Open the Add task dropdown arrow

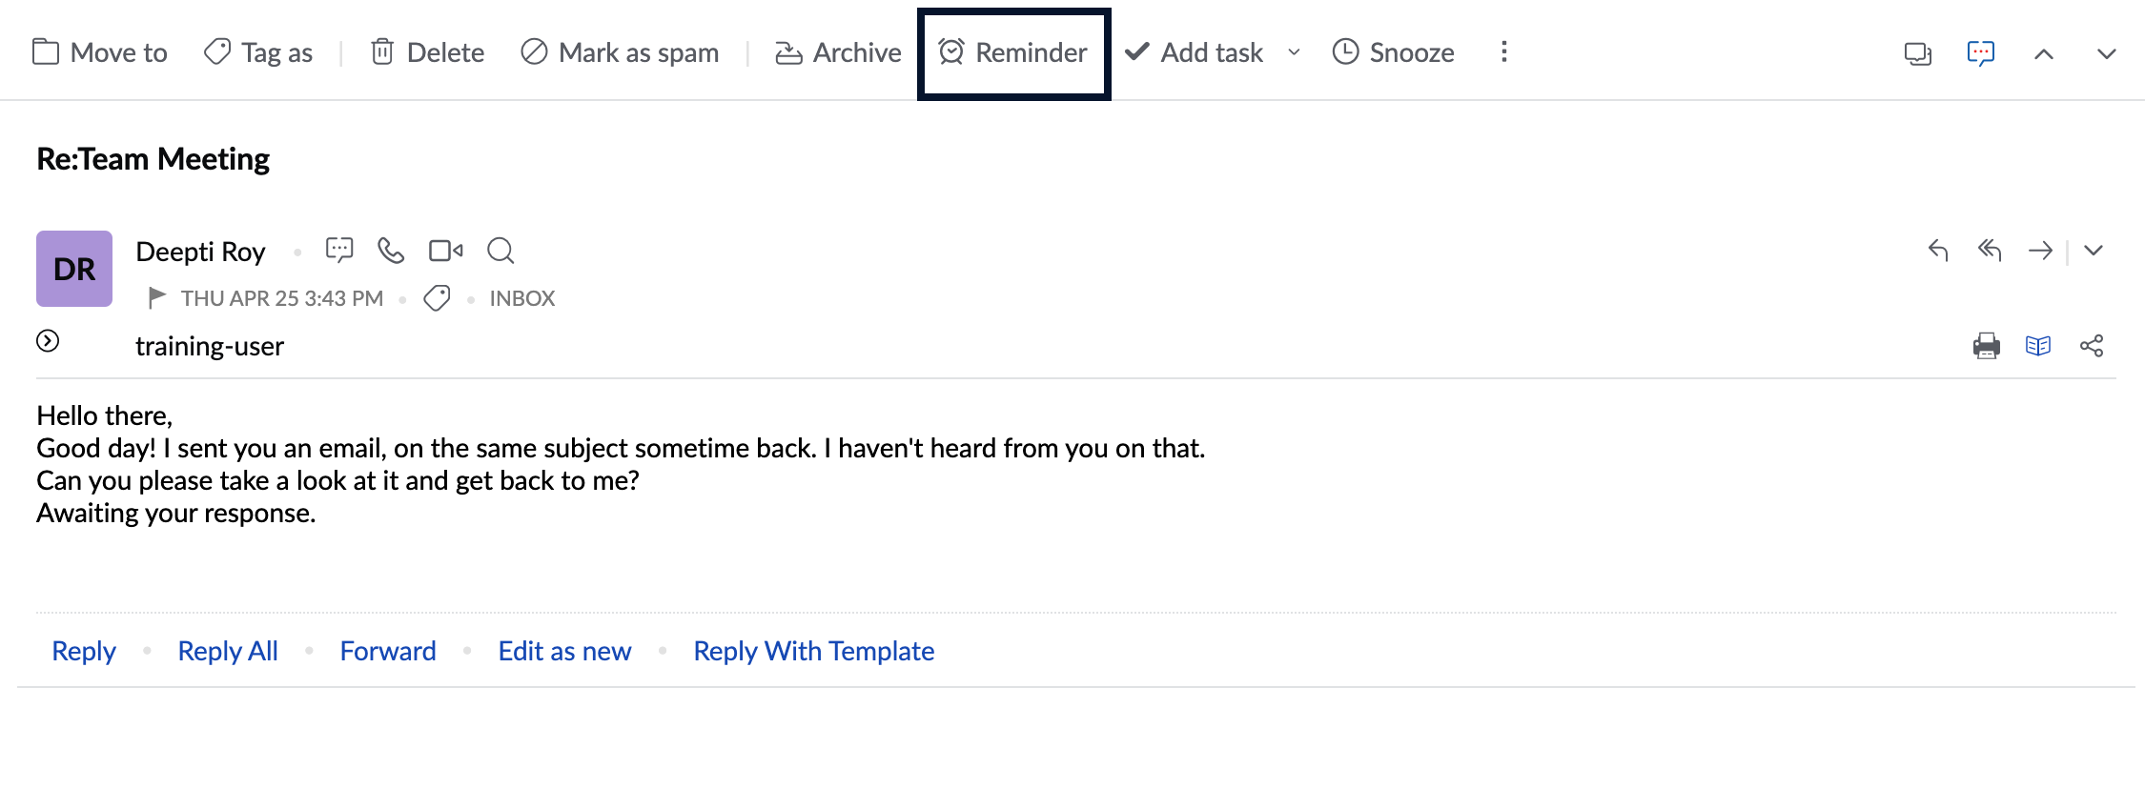[1294, 52]
